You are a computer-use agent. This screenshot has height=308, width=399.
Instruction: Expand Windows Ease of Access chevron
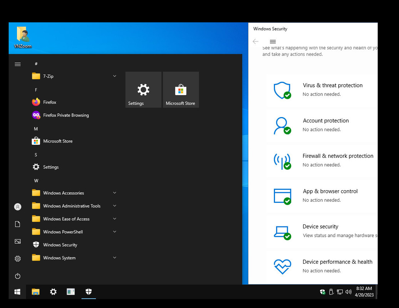[x=114, y=219]
